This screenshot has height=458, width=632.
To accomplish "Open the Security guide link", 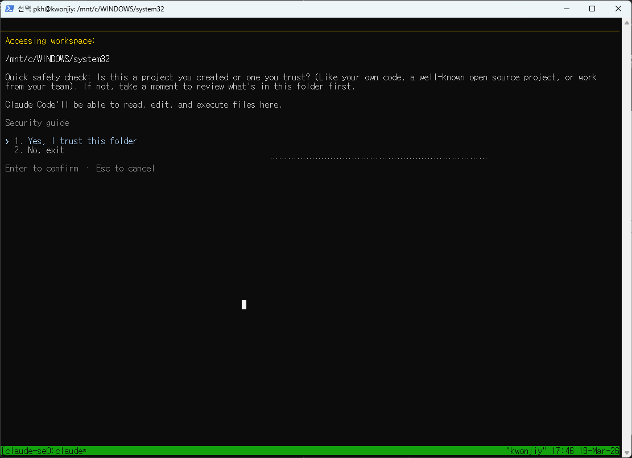I will click(x=37, y=122).
